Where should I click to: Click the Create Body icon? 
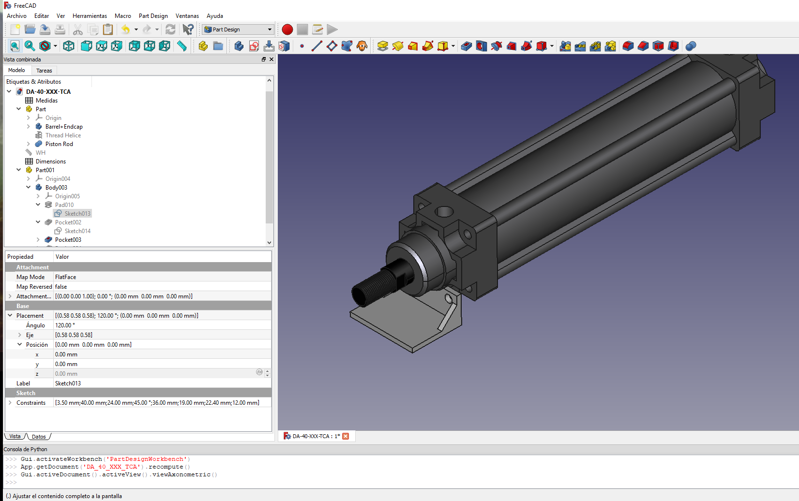(x=239, y=46)
